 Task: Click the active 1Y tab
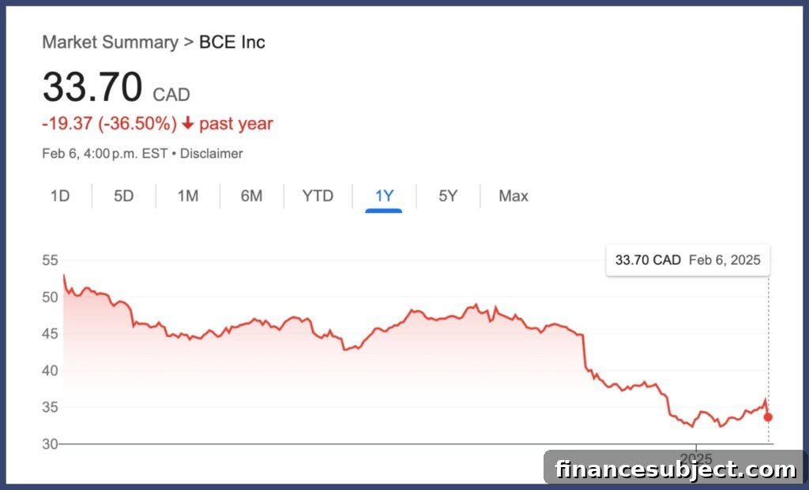[384, 196]
